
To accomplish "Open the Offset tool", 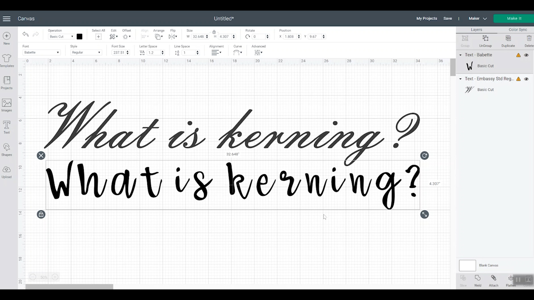I will point(126,37).
